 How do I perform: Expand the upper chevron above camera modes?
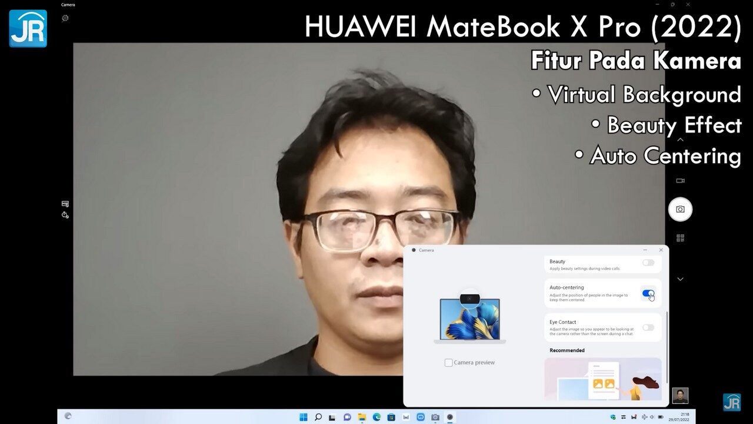point(680,140)
